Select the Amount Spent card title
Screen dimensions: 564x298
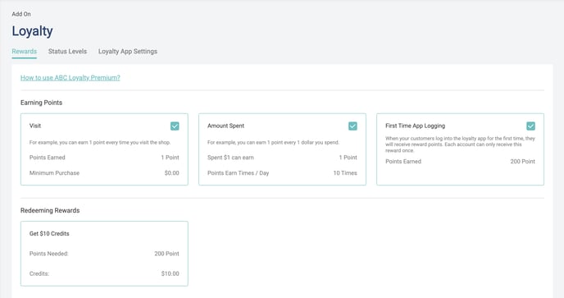click(226, 126)
